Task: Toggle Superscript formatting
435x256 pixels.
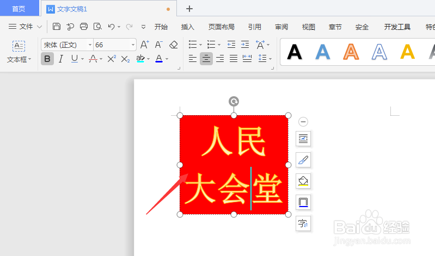Action: (x=112, y=59)
